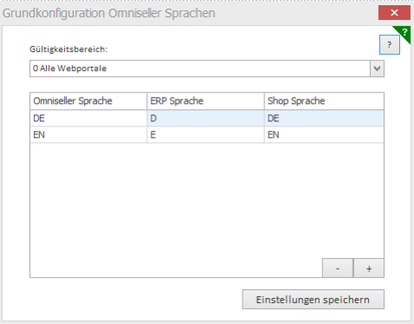Open the Gültigkeitsbereich dropdown arrow

[377, 68]
